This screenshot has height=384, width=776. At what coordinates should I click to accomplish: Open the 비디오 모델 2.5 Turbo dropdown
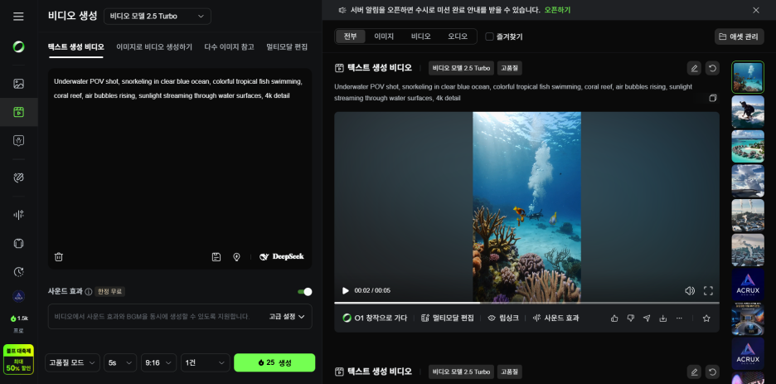(158, 17)
